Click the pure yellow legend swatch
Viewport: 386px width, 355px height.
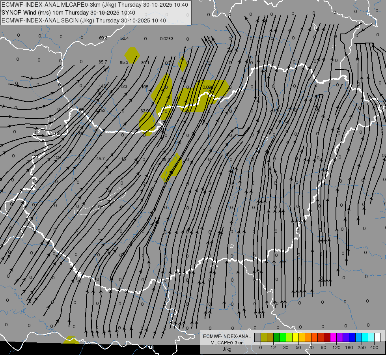(x=295, y=338)
